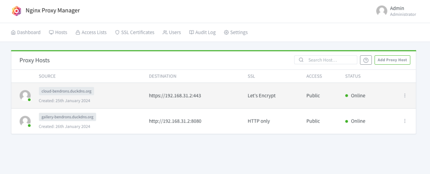Open the Admin user avatar menu
Image resolution: width=430 pixels, height=174 pixels.
[x=381, y=11]
